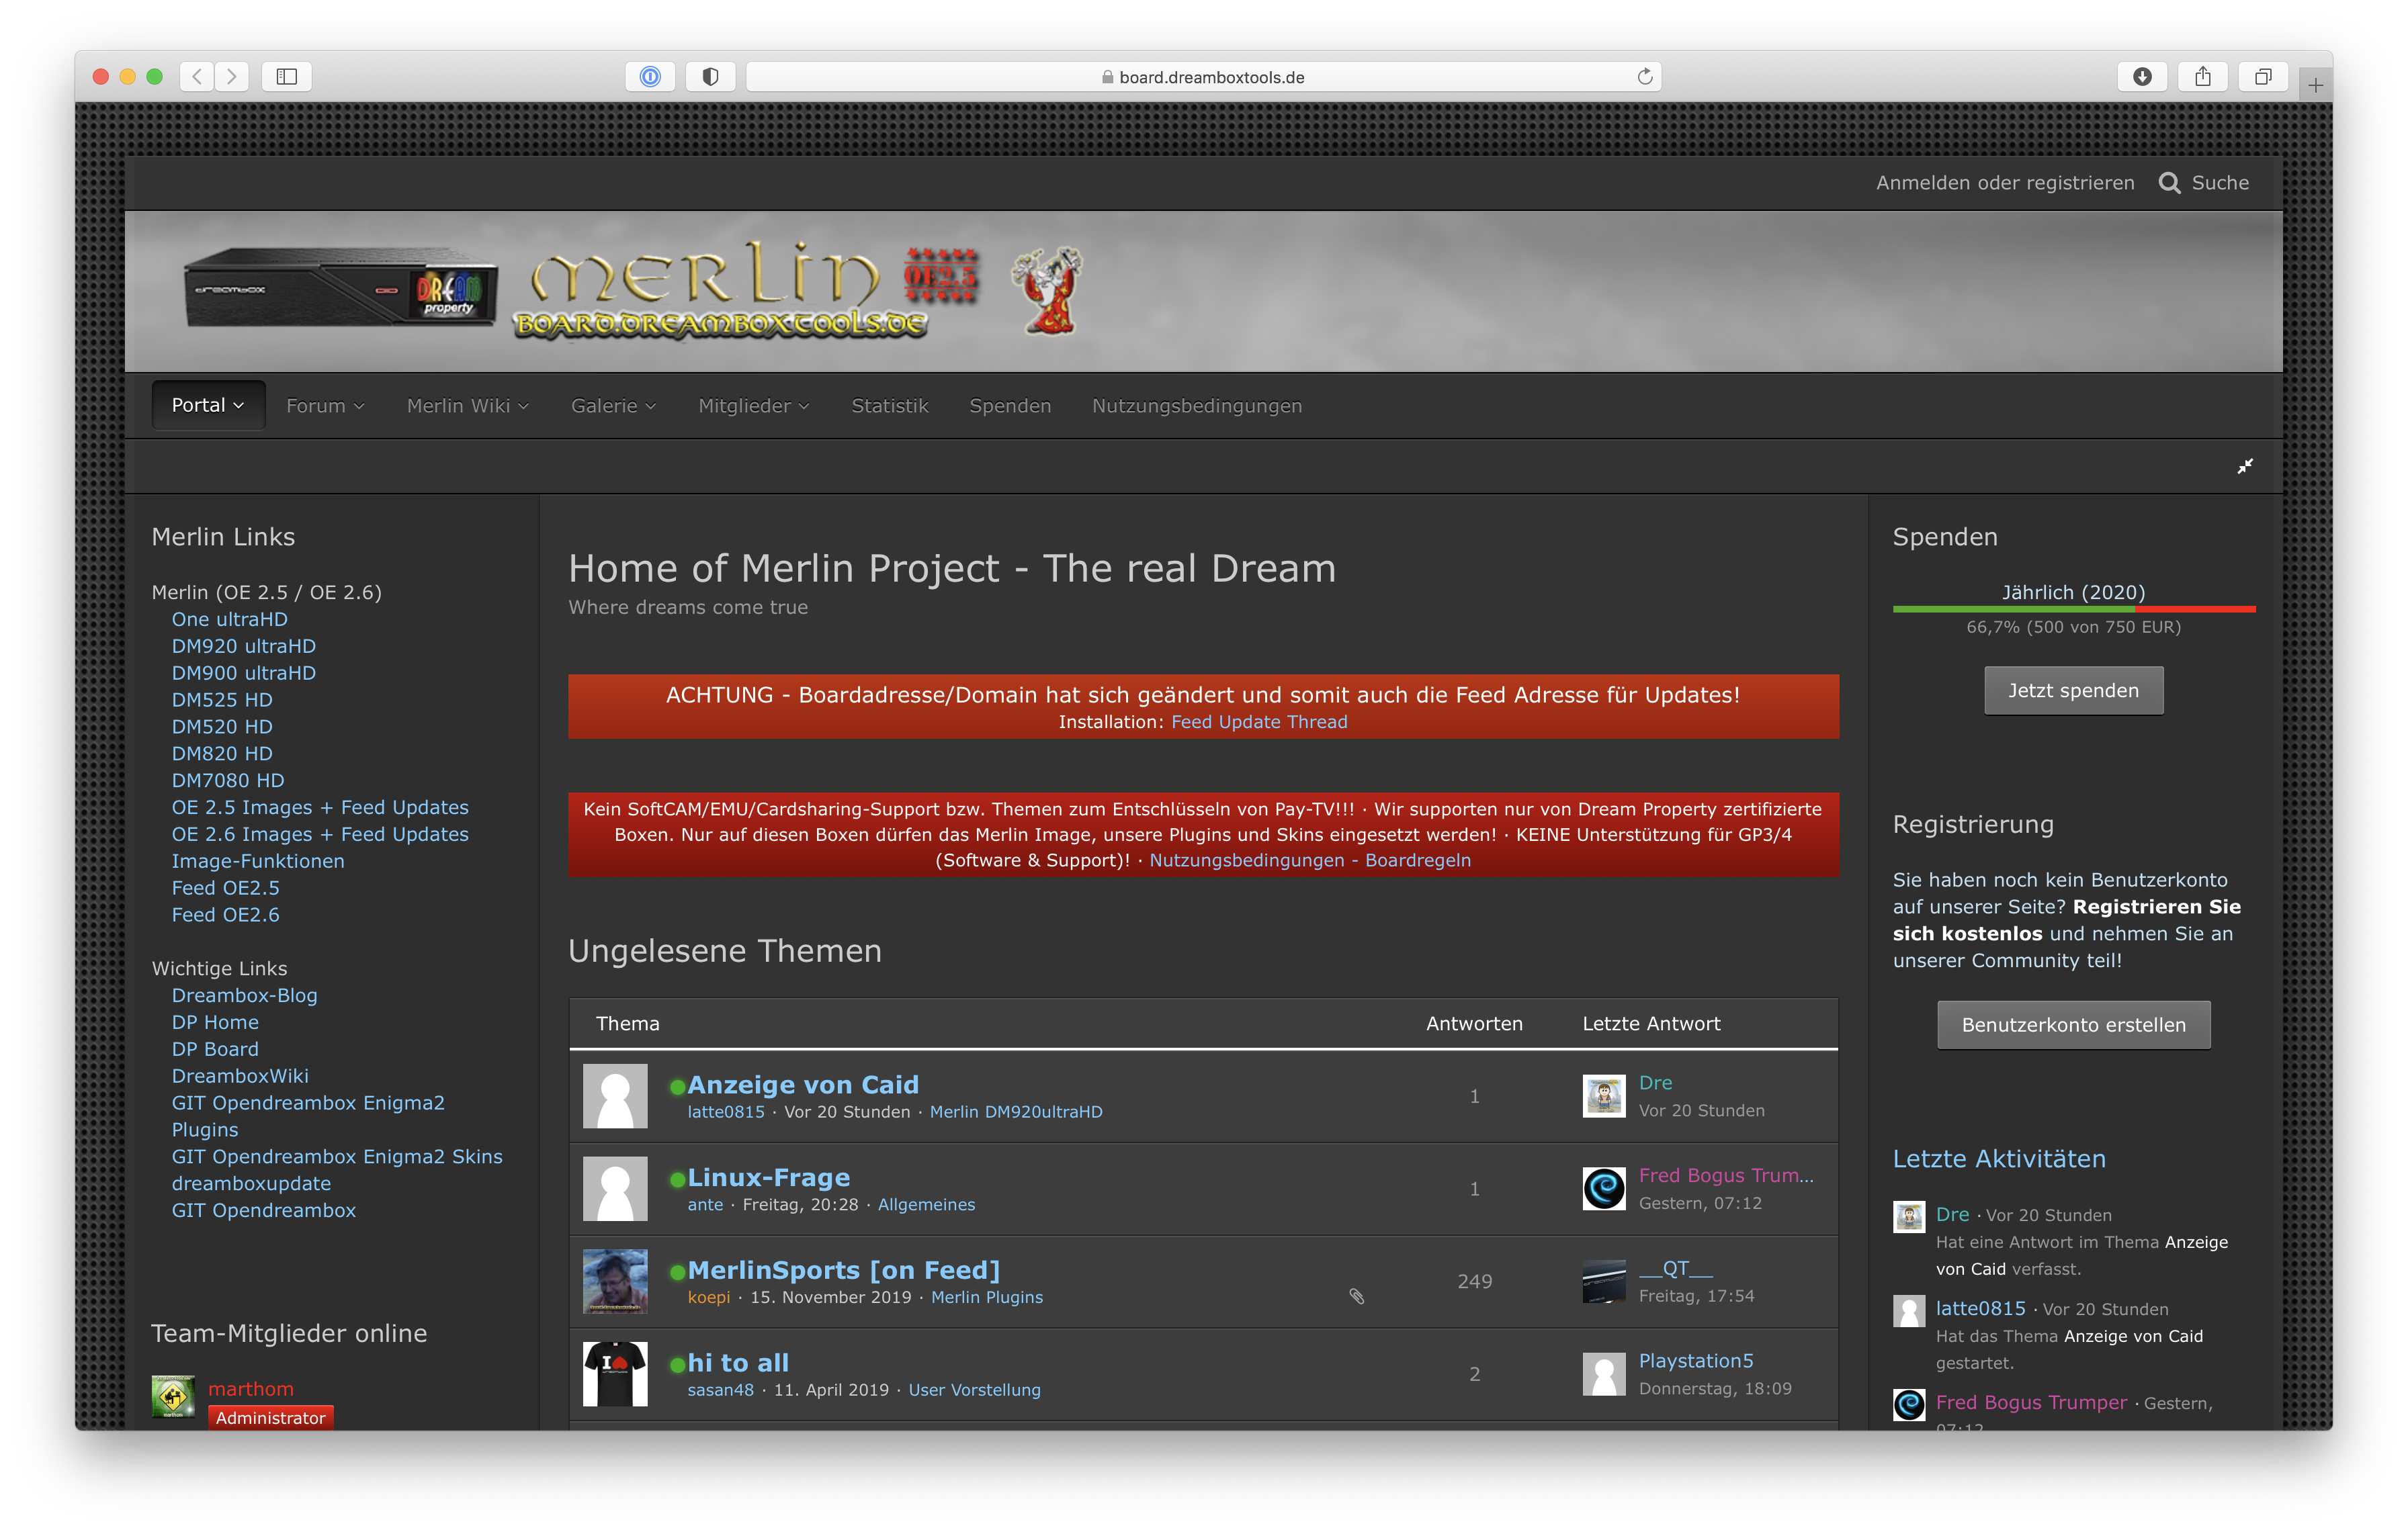Click the yearly donation progress bar

2073,609
